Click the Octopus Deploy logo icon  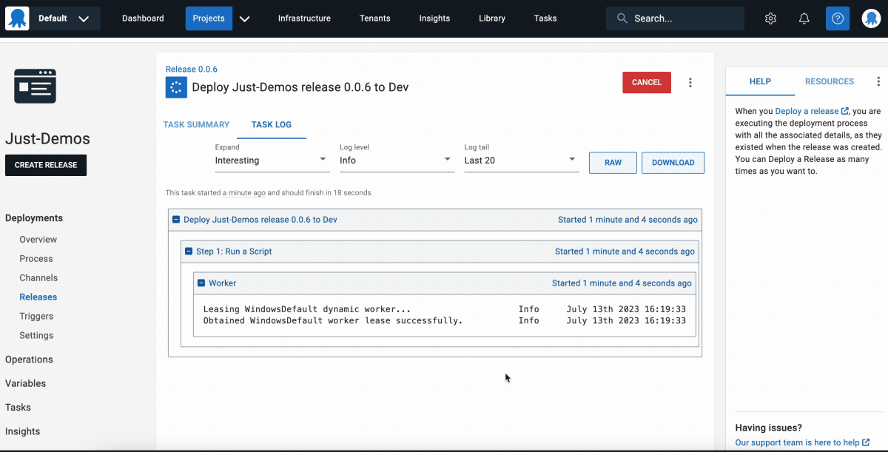(17, 18)
